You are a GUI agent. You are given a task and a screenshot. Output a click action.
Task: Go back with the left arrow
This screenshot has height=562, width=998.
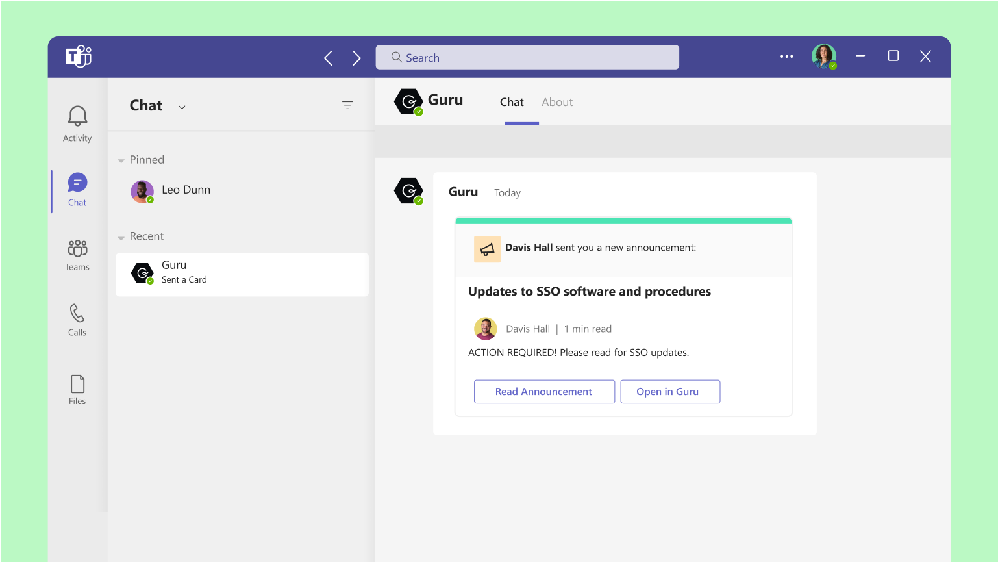pyautogui.click(x=329, y=58)
